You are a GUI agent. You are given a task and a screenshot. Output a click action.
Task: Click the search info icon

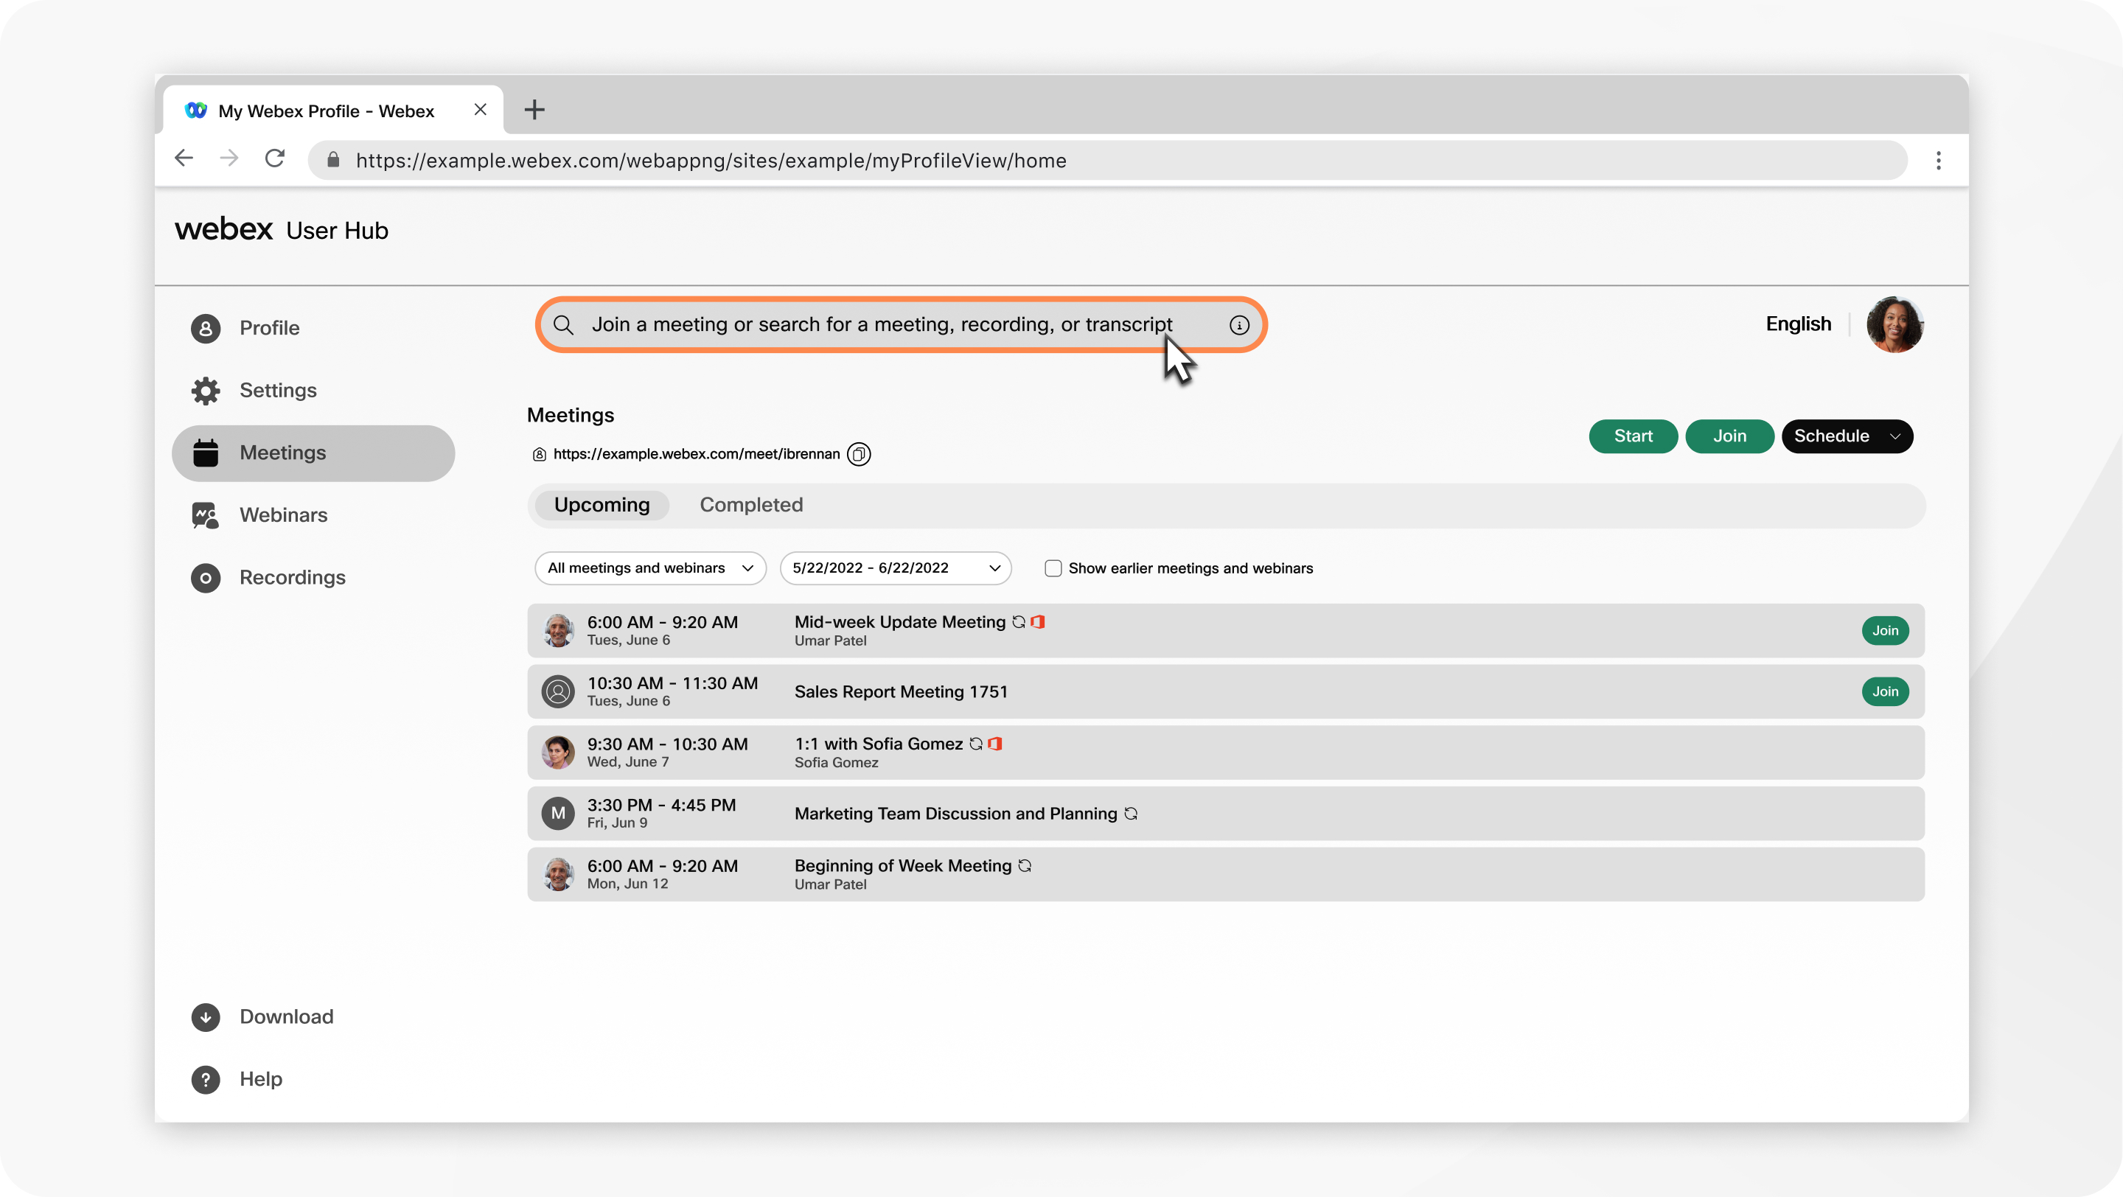[1238, 324]
